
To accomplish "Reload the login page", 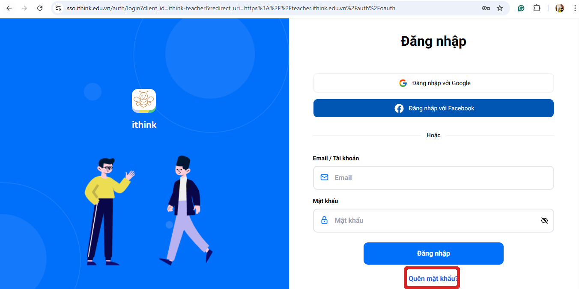I will (x=40, y=8).
